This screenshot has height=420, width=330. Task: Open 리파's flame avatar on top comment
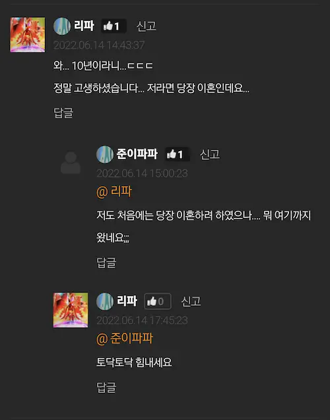click(28, 35)
